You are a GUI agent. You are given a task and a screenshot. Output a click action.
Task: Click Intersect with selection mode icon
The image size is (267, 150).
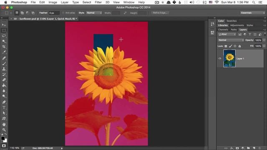tap(33, 13)
